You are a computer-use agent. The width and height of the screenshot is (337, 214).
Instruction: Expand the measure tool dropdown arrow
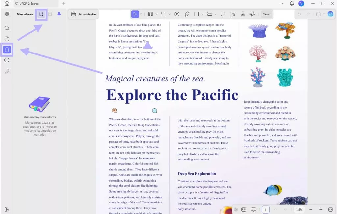[215, 14]
